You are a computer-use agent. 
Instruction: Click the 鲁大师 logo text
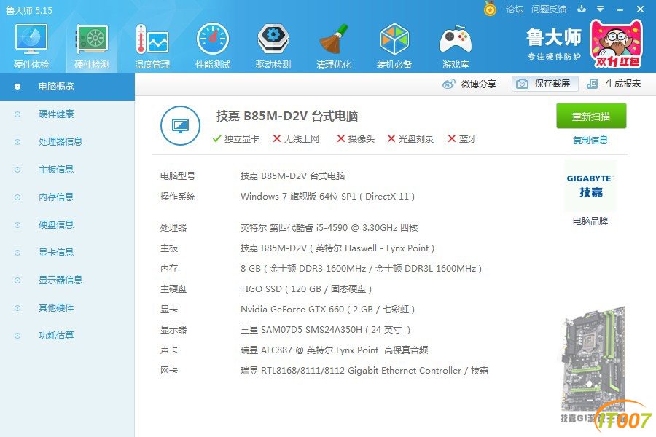pyautogui.click(x=554, y=38)
